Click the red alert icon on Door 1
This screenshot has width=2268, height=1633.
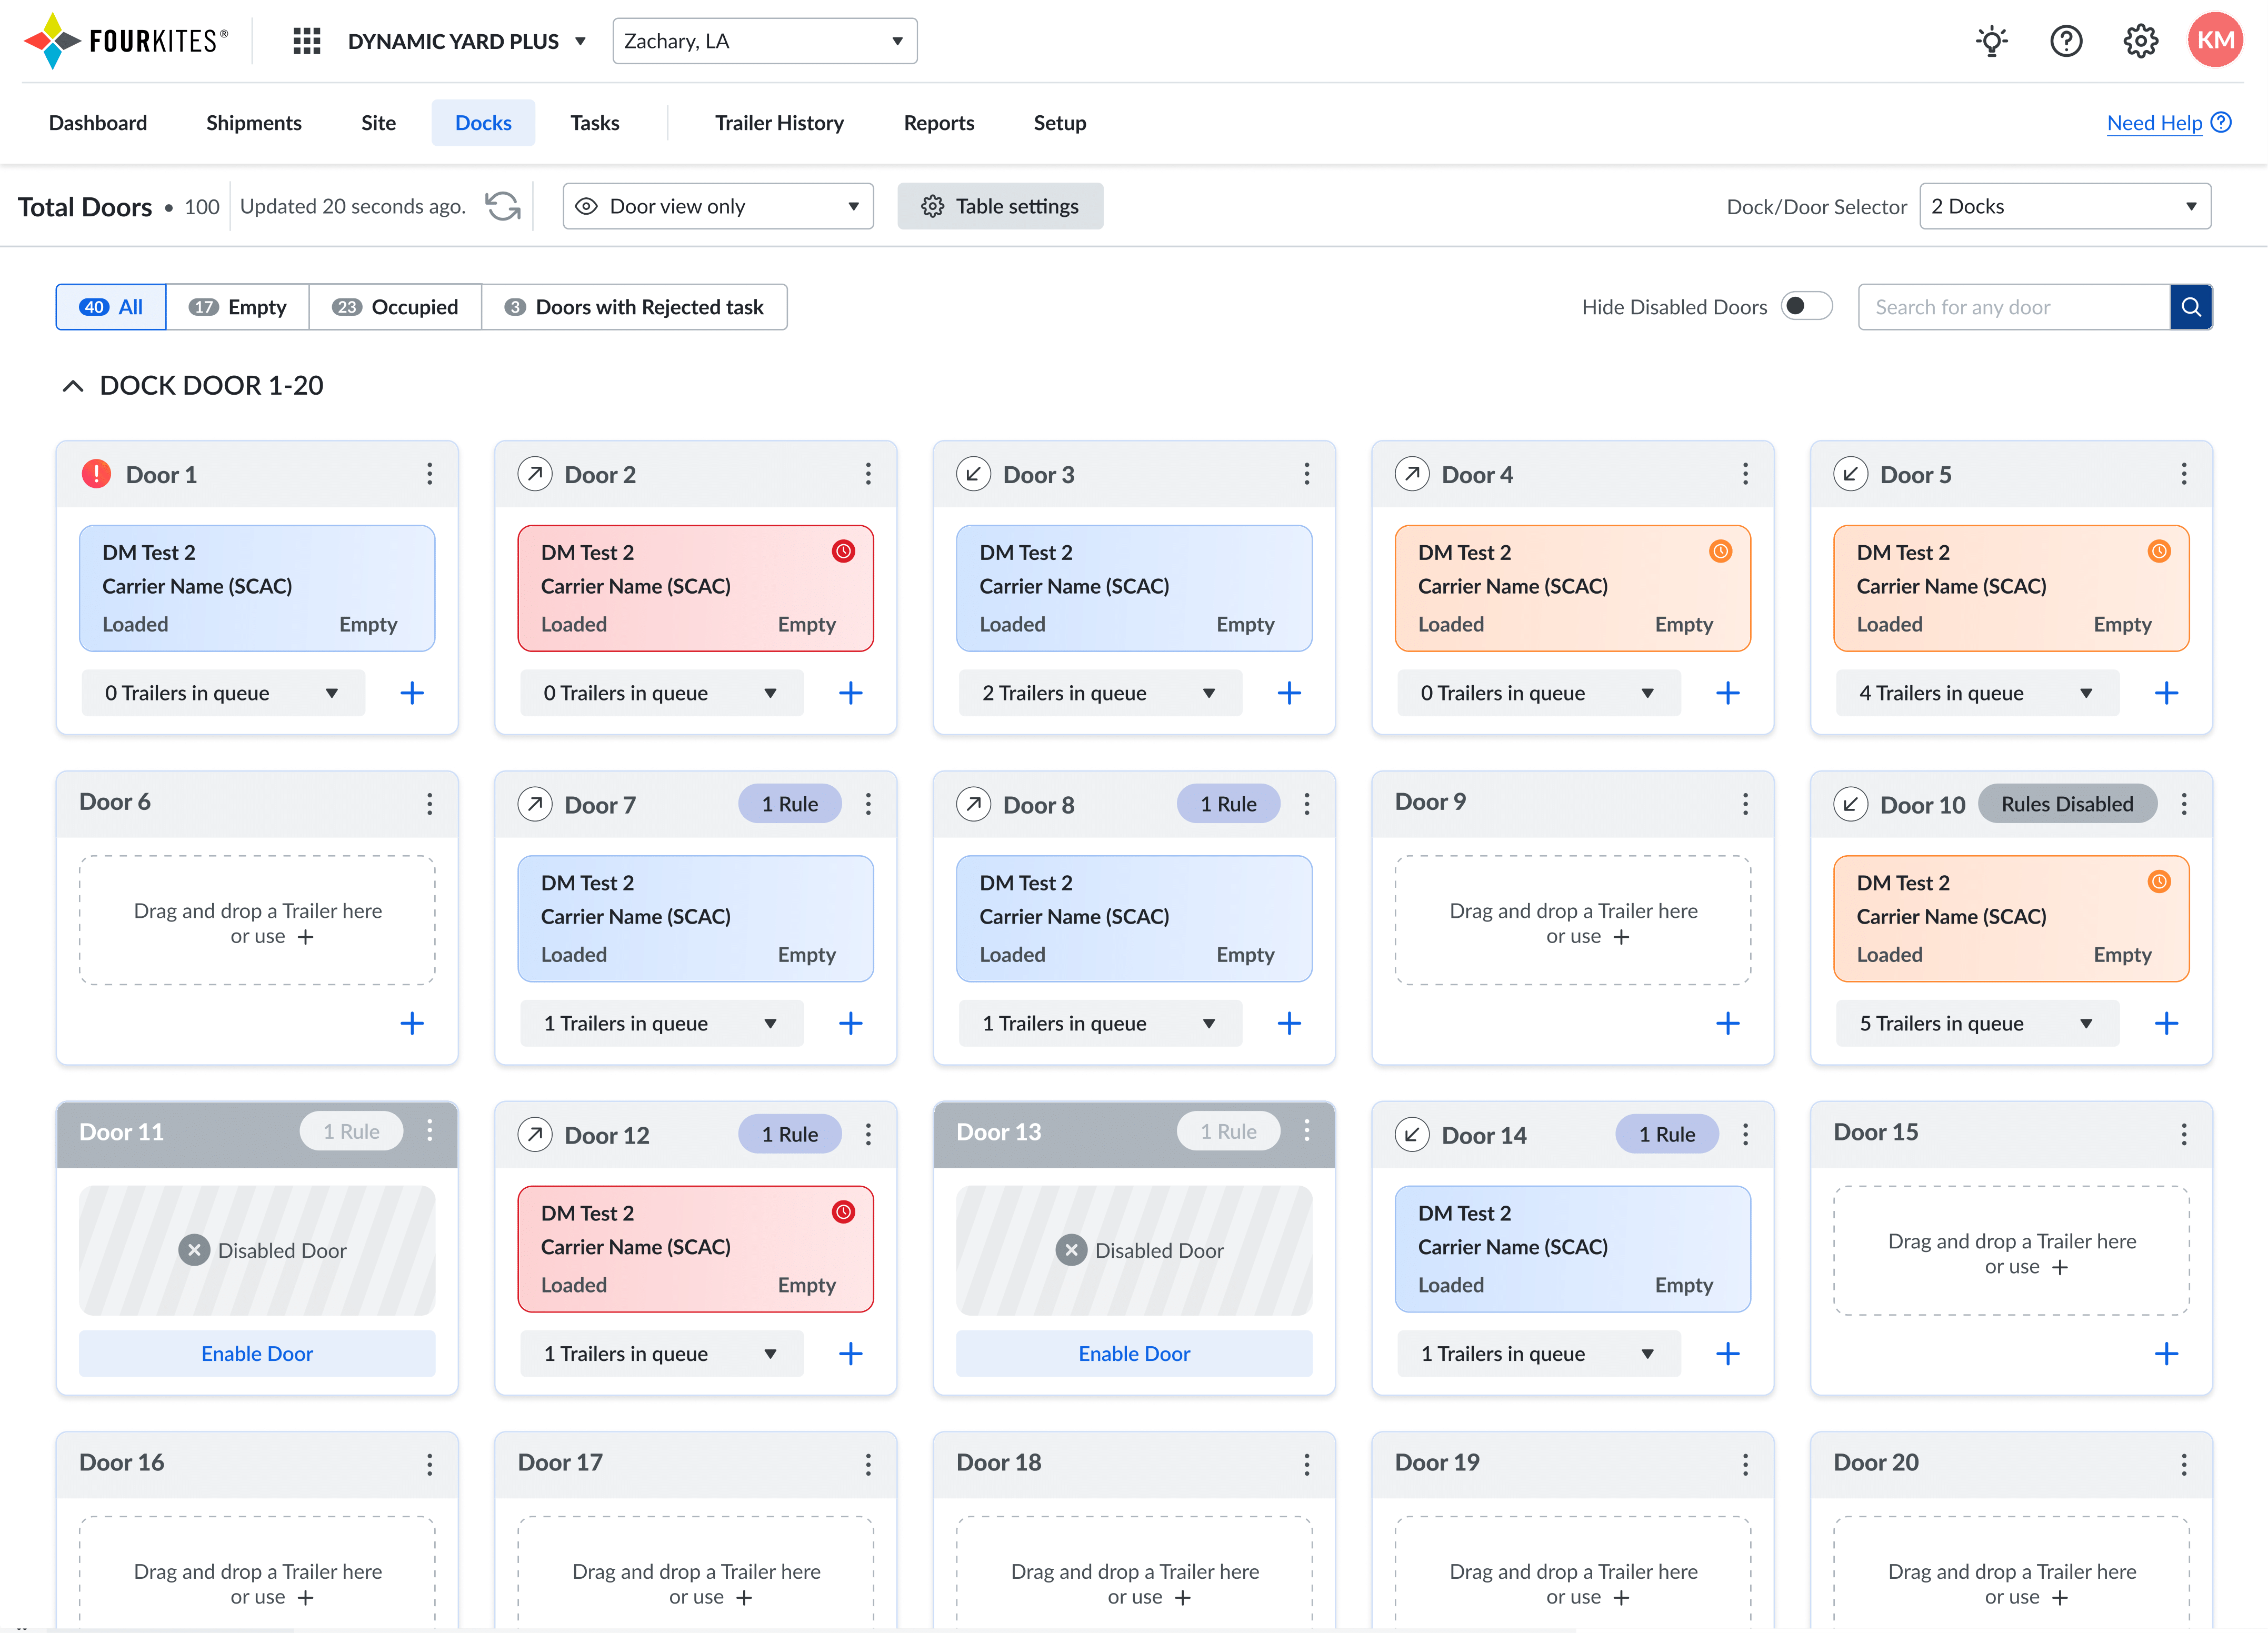tap(96, 474)
